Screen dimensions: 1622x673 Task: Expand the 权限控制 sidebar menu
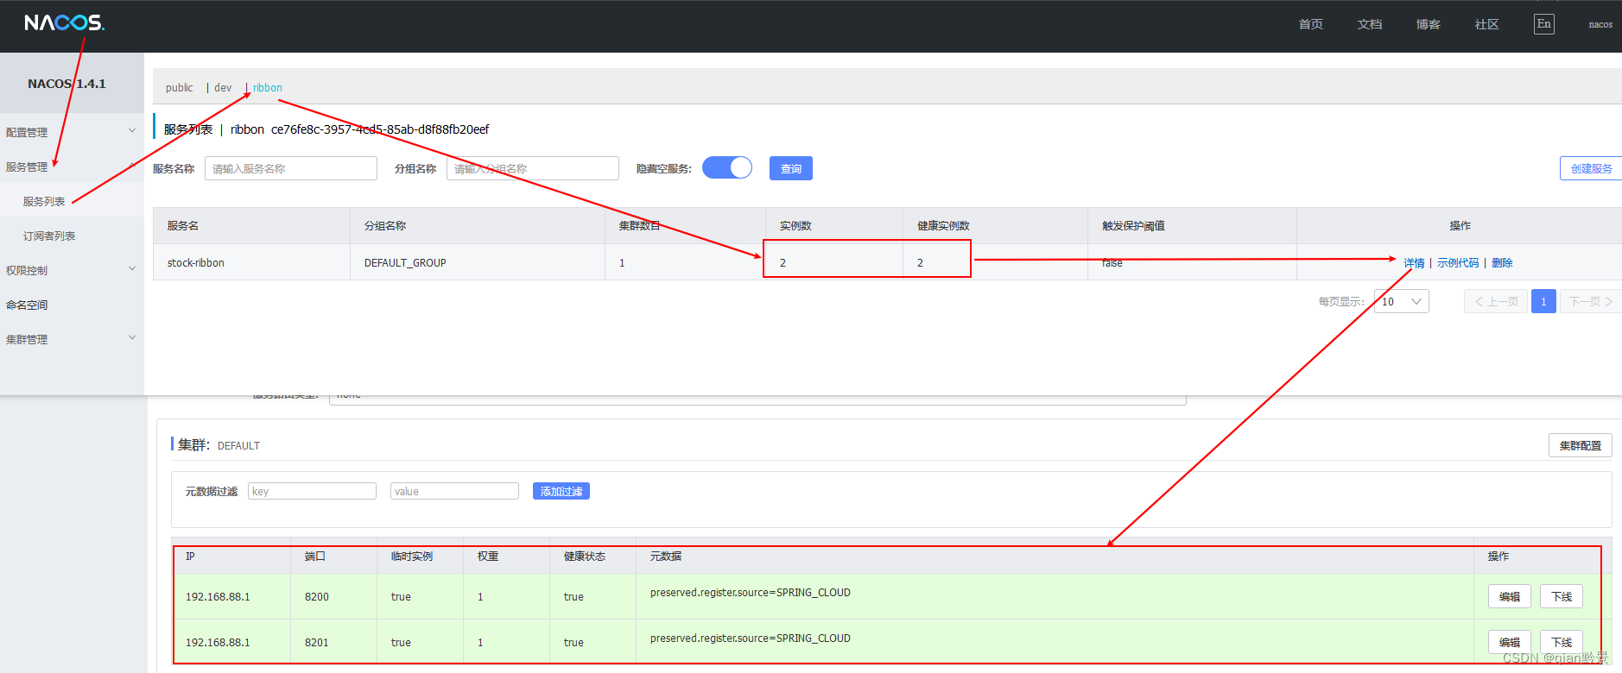pyautogui.click(x=72, y=270)
